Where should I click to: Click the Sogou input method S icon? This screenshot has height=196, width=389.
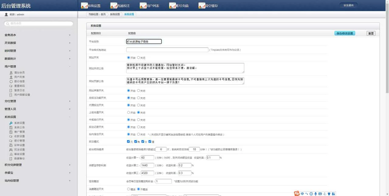tap(297, 194)
